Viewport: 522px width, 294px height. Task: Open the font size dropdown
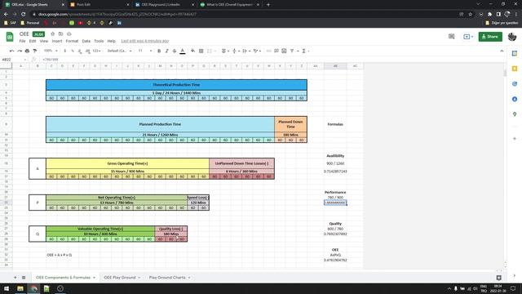(x=145, y=51)
